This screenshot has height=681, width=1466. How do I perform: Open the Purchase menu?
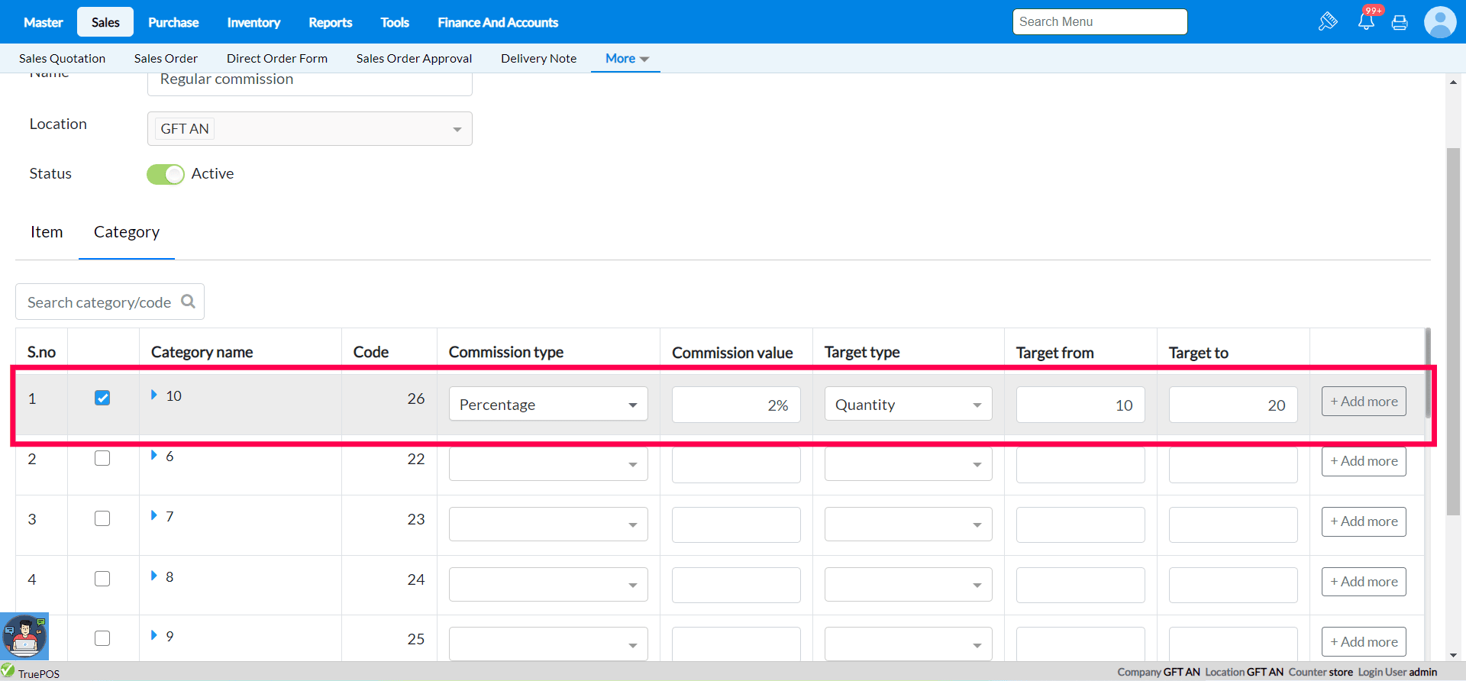point(173,22)
